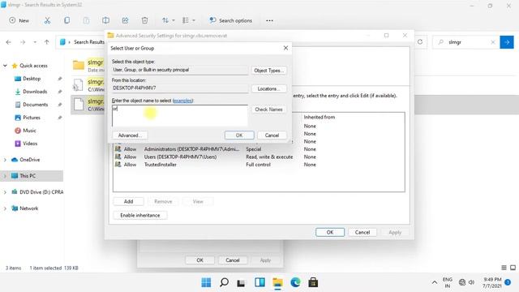Click the Locations... button
The width and height of the screenshot is (519, 292).
point(268,88)
